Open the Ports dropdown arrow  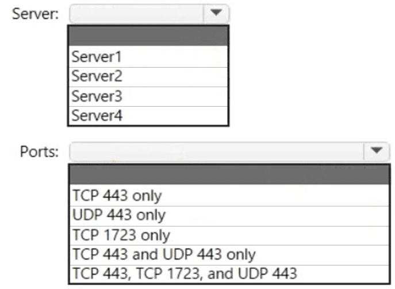(x=377, y=151)
